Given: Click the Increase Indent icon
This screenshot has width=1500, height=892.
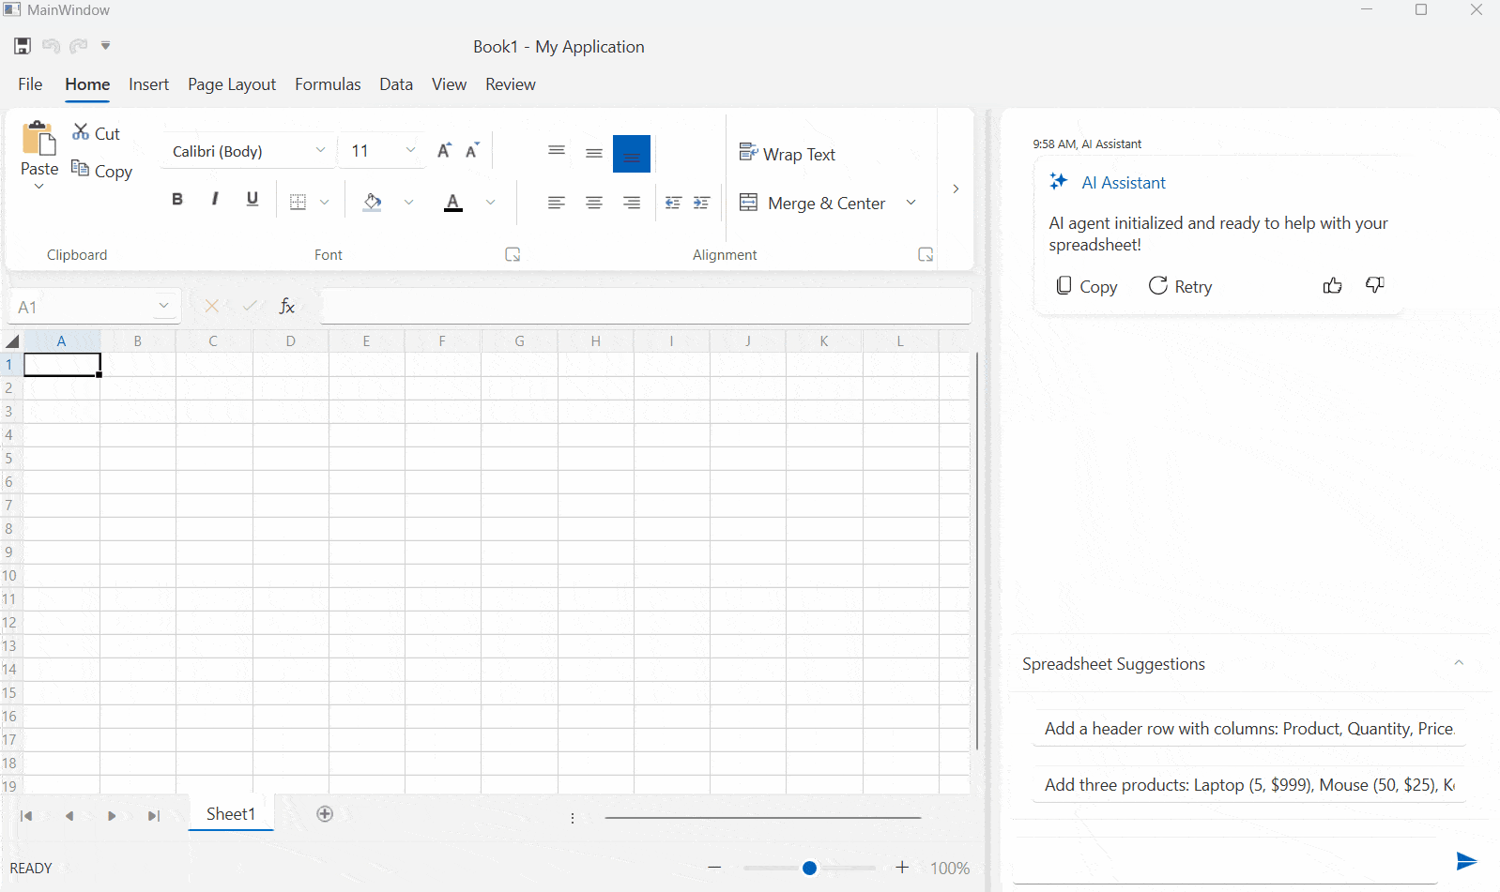Looking at the screenshot, I should pyautogui.click(x=701, y=203).
